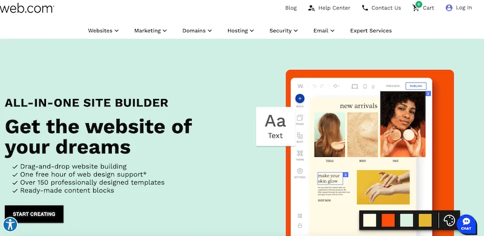Click the woman holding compacts photo
Screen dimensions: 484x236
click(x=403, y=124)
